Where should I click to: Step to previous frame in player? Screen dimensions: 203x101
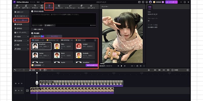tap(118, 66)
